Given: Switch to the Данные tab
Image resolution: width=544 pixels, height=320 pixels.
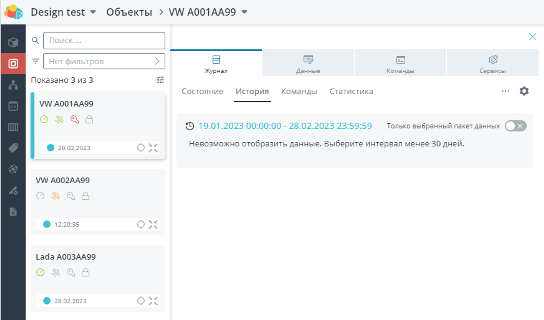Looking at the screenshot, I should click(308, 63).
